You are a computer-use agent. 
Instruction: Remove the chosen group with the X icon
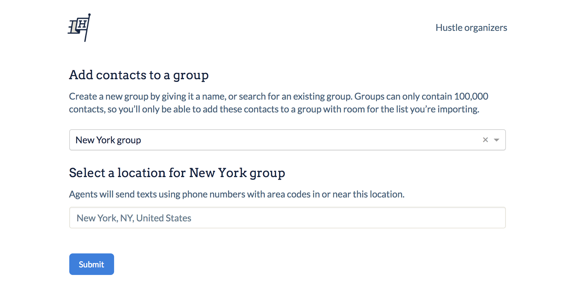click(485, 140)
